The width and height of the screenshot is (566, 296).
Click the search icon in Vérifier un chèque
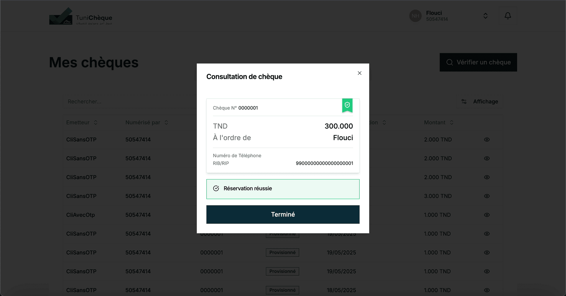450,62
